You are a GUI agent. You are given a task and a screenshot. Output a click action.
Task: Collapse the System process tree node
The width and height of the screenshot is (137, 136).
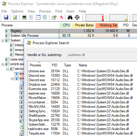(x=3, y=41)
